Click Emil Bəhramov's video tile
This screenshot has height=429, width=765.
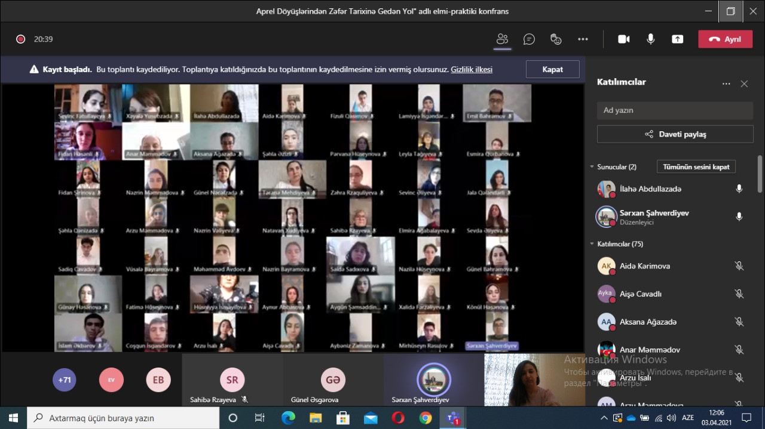pyautogui.click(x=497, y=103)
